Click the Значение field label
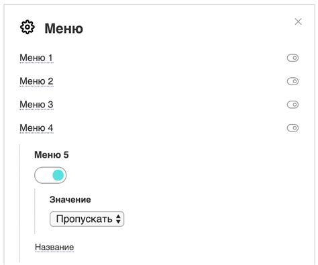 [x=70, y=200]
